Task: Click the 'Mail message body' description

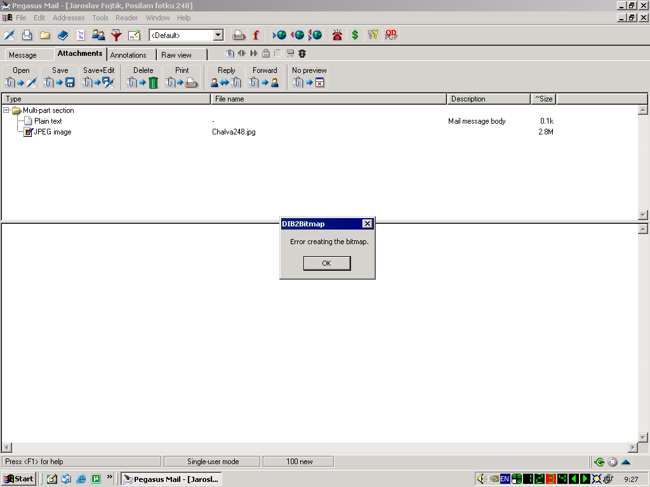Action: click(477, 121)
